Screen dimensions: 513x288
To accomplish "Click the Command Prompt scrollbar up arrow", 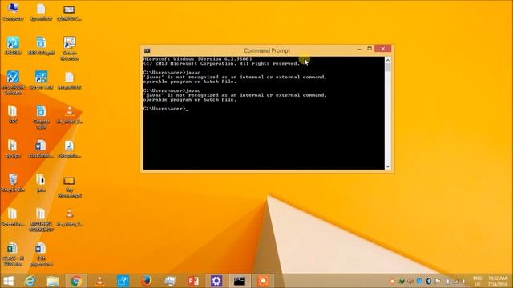I will point(388,60).
